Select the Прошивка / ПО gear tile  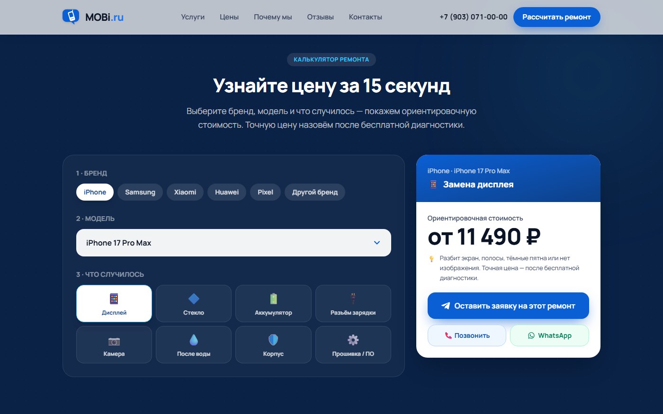[x=353, y=344]
